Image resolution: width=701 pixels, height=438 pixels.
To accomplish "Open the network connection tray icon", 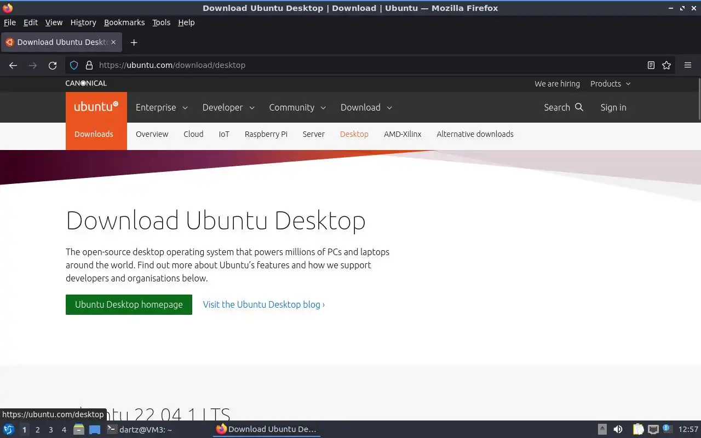I will click(x=653, y=430).
